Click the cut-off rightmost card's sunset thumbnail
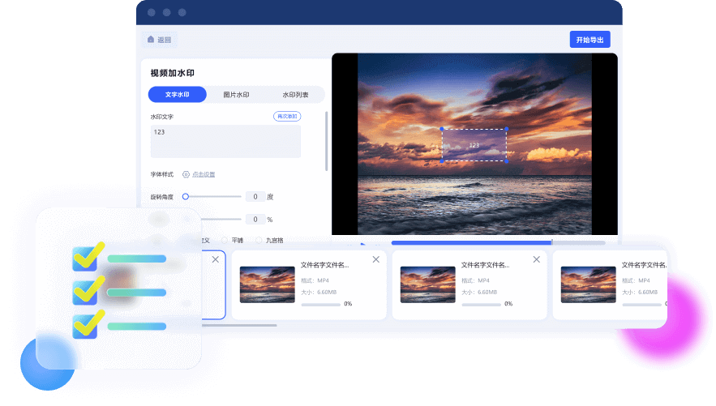Image resolution: width=716 pixels, height=406 pixels. click(x=588, y=284)
